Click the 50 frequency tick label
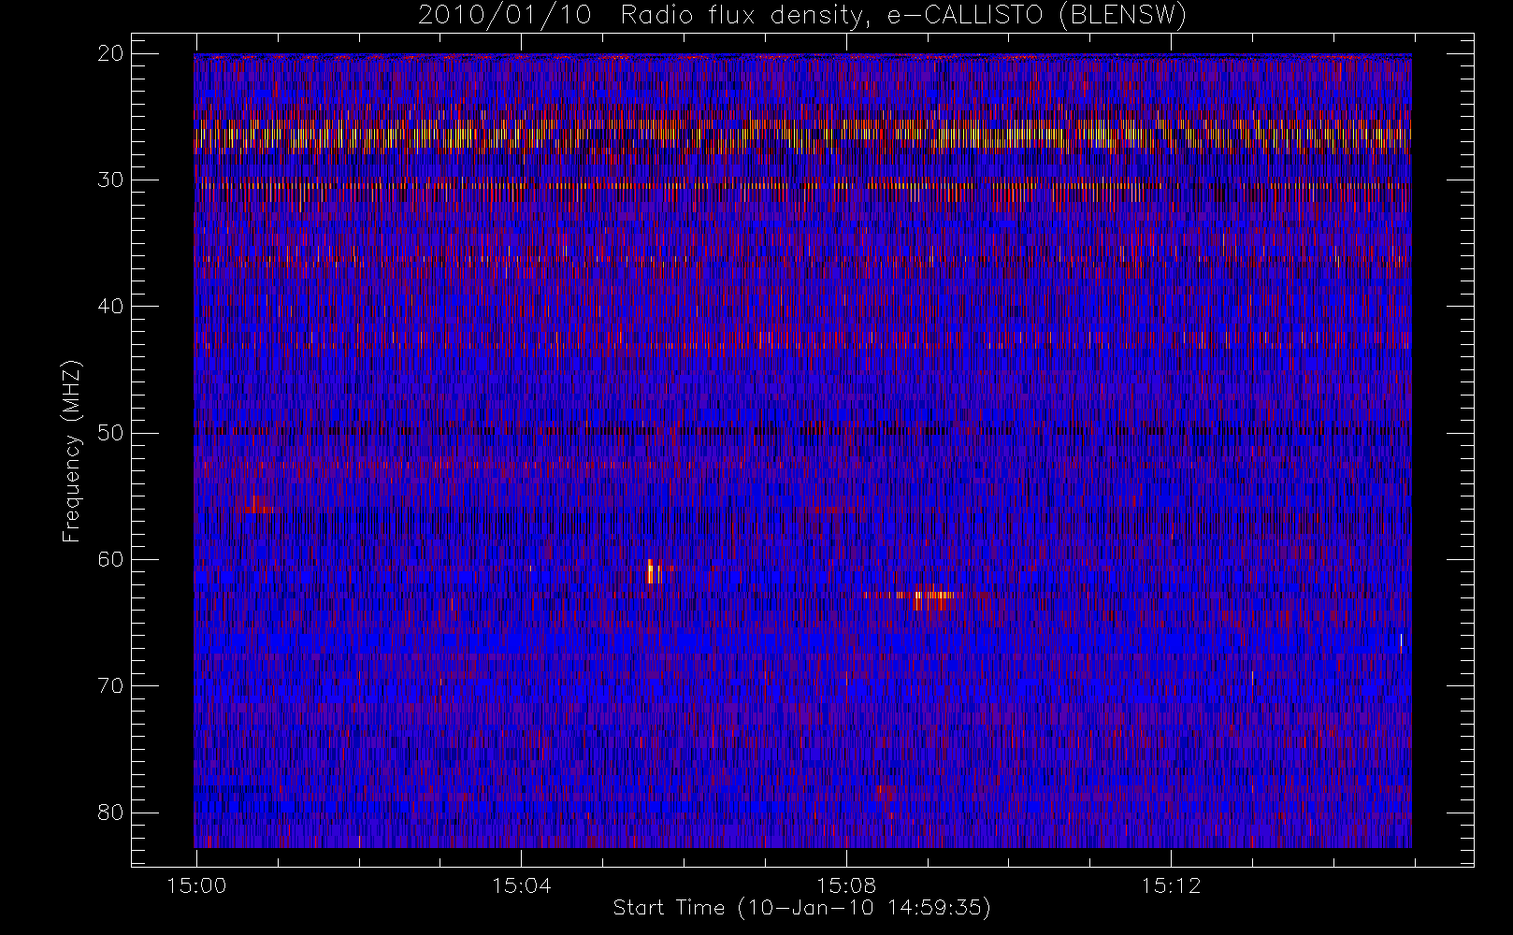The height and width of the screenshot is (935, 1513). (110, 432)
